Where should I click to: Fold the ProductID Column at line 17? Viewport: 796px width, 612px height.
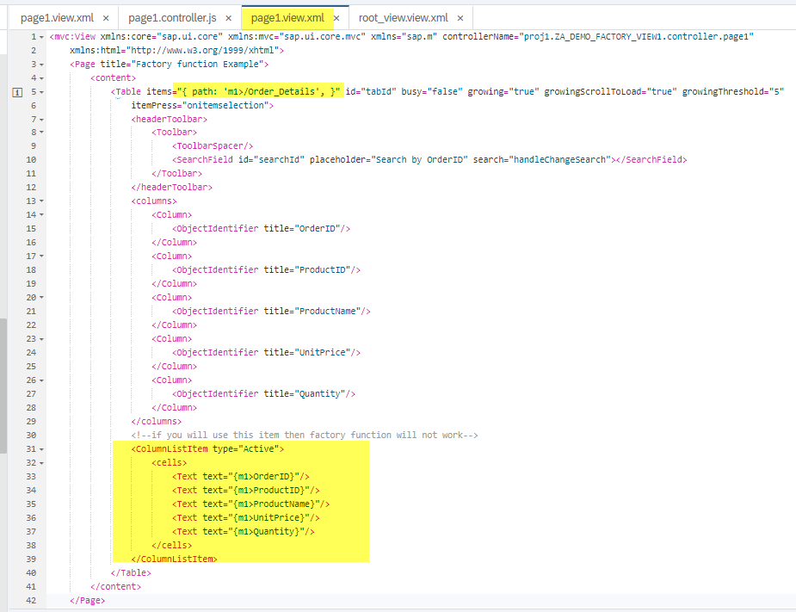[x=41, y=257]
